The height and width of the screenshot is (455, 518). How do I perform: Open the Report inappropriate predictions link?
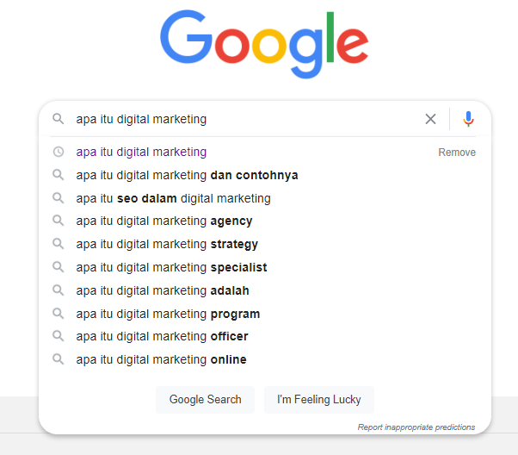(x=416, y=427)
